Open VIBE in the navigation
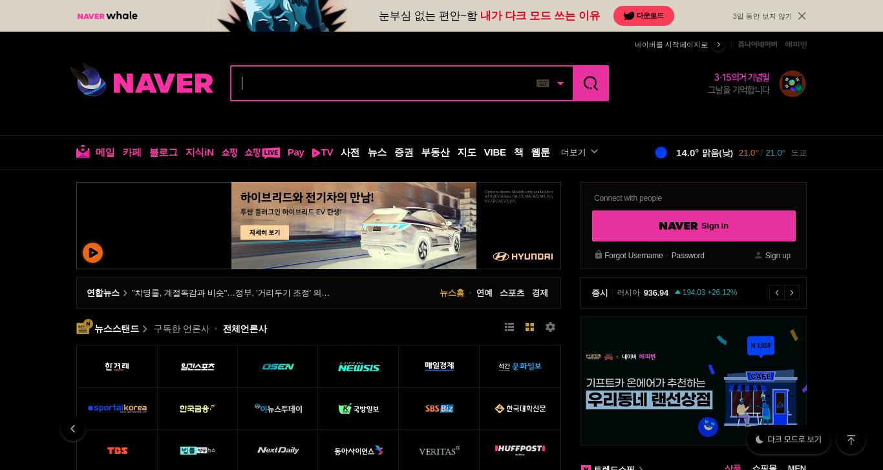 [495, 152]
